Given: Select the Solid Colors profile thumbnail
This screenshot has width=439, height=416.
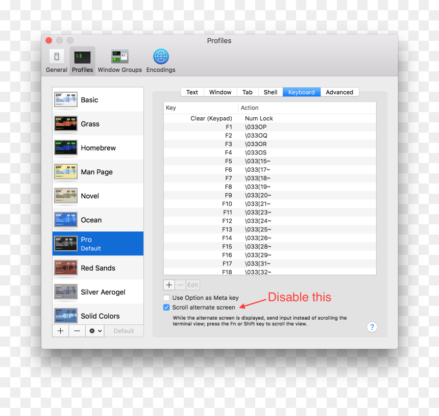Looking at the screenshot, I should (x=66, y=316).
